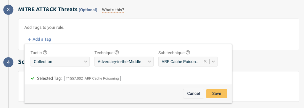Click the step 3 circle badge
The image size is (304, 108).
point(8,10)
